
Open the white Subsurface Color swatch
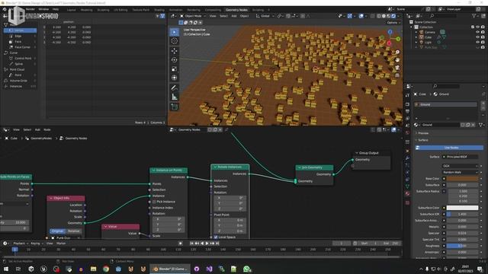[462, 208]
